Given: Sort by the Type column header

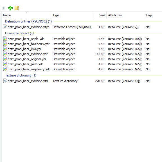Looking at the screenshot, I should click(x=72, y=15).
